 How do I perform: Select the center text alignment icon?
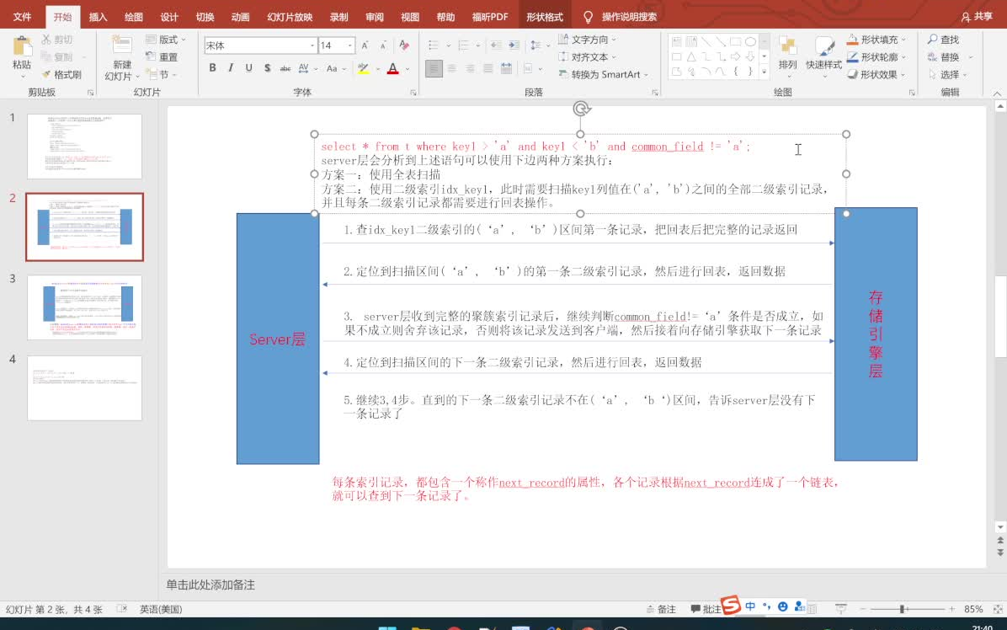point(452,68)
